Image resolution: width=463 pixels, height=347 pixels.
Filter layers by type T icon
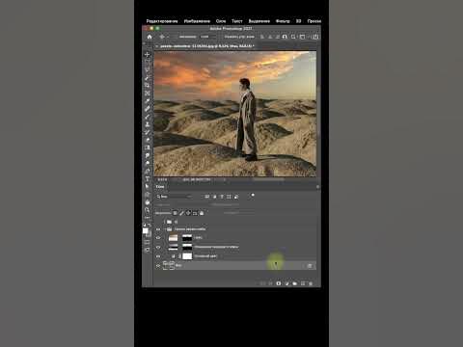pos(222,197)
